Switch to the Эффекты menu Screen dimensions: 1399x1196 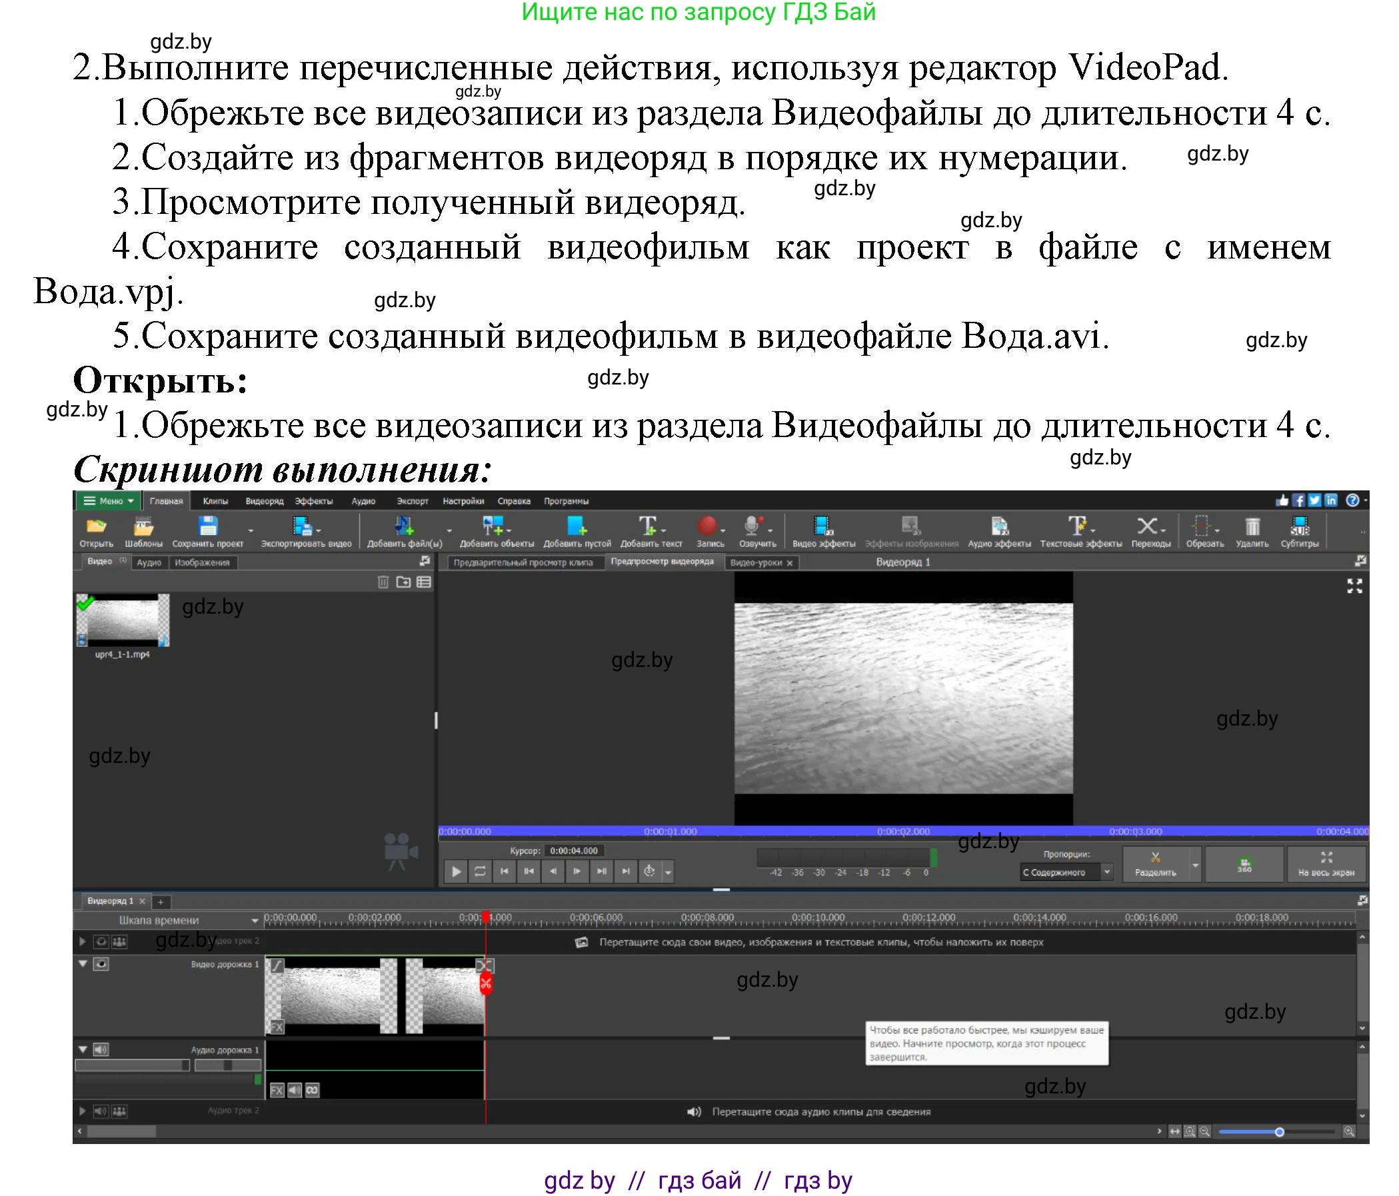pos(315,502)
